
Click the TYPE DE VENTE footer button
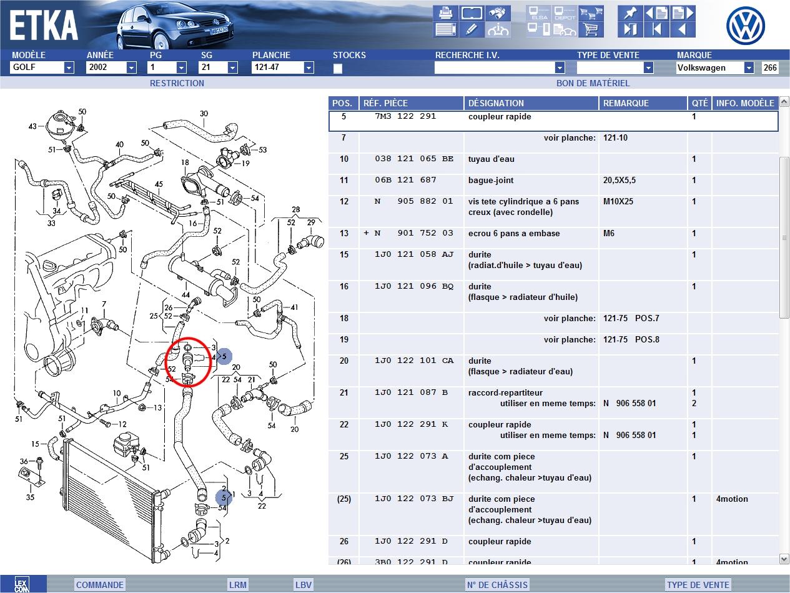[x=698, y=585]
